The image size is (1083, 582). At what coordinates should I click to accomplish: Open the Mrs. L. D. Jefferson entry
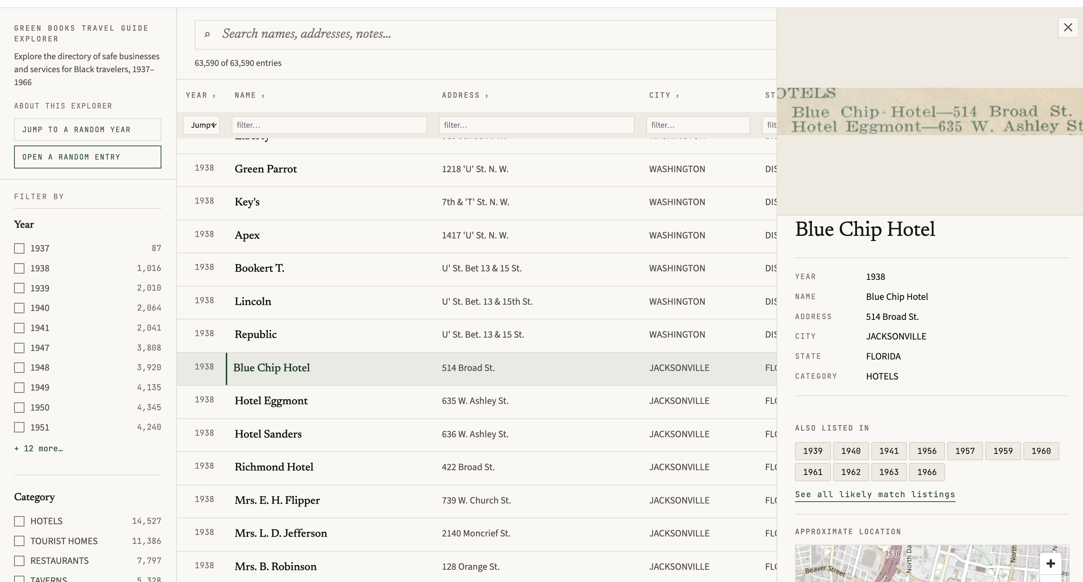tap(476, 534)
